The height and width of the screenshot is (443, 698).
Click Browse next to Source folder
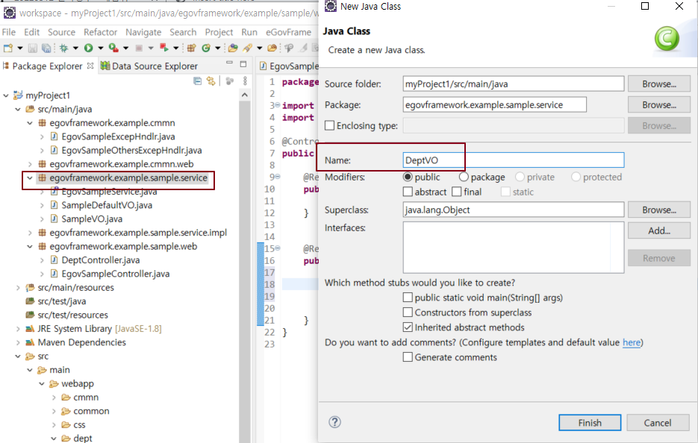click(659, 84)
